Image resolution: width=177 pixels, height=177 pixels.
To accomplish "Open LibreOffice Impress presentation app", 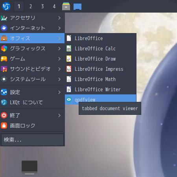I will click(100, 69).
